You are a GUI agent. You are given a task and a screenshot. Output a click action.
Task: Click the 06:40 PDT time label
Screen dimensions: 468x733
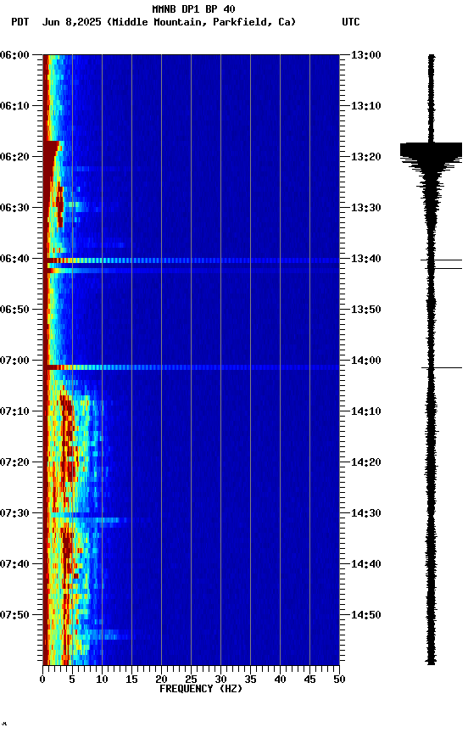[14, 259]
